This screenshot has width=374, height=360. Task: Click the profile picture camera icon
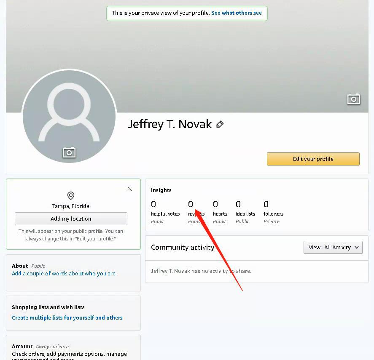(x=69, y=152)
